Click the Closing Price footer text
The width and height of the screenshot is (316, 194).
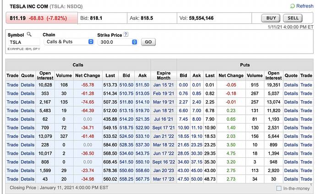pos(59,188)
